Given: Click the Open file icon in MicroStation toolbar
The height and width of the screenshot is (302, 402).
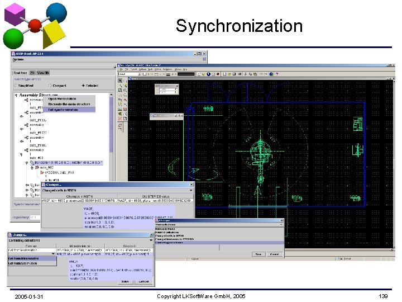Looking at the screenshot, I should (229, 74).
